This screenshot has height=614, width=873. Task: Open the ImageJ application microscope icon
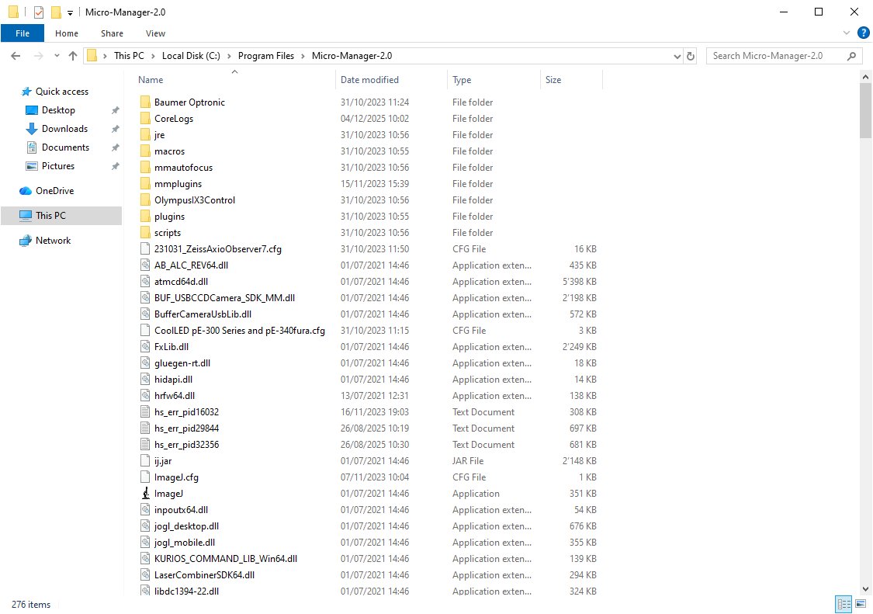[x=144, y=494]
